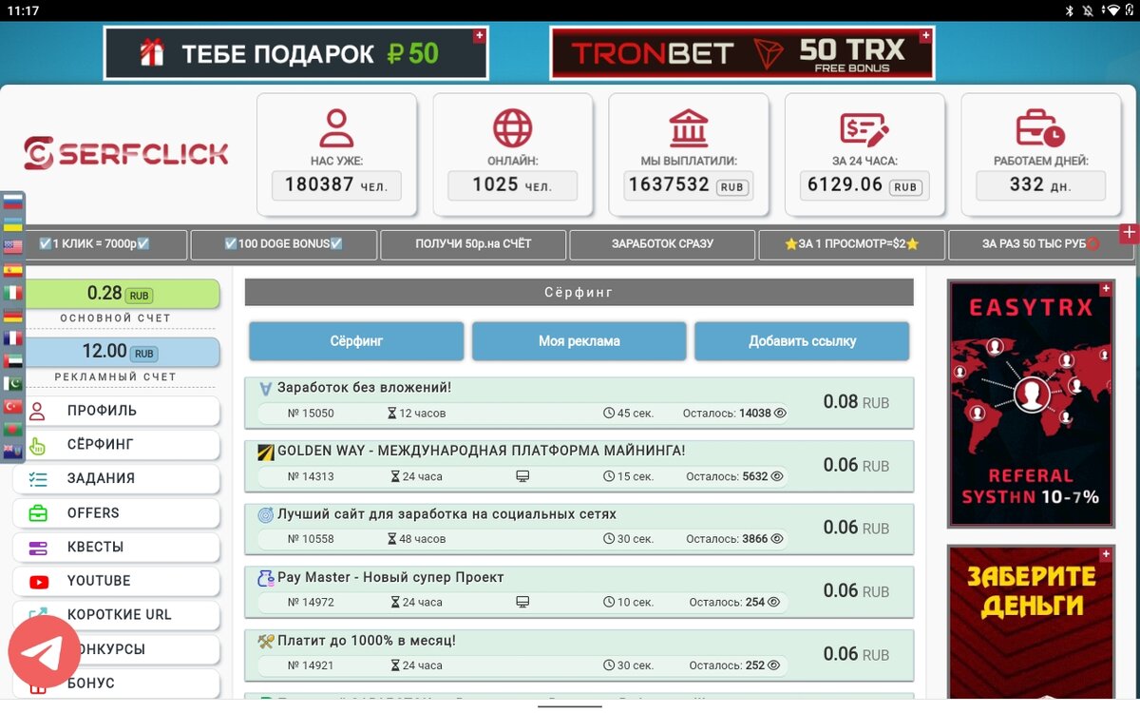Open Лучший сайт для заработка ad
Image resolution: width=1140 pixels, height=713 pixels.
446,514
